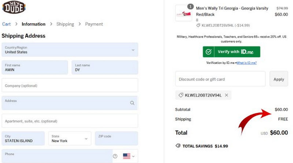
Task: Remove the KLWEL20BT26V94L discount code
Action: point(226,95)
